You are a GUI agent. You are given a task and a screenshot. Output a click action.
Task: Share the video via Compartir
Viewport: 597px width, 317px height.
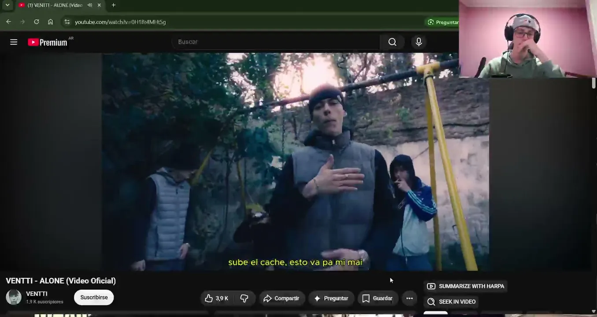tap(282, 299)
